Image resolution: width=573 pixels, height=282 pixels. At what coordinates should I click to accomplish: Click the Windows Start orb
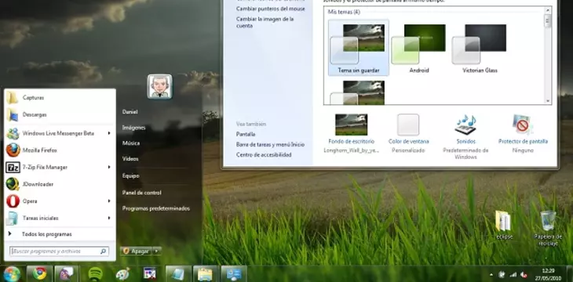coord(12,274)
